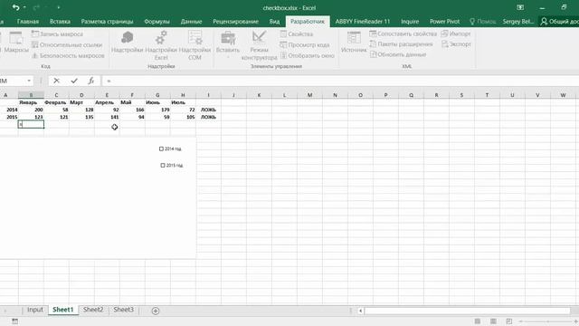Click Пакеты расширения
Viewport: 579px width, 326px height.
tap(401, 44)
